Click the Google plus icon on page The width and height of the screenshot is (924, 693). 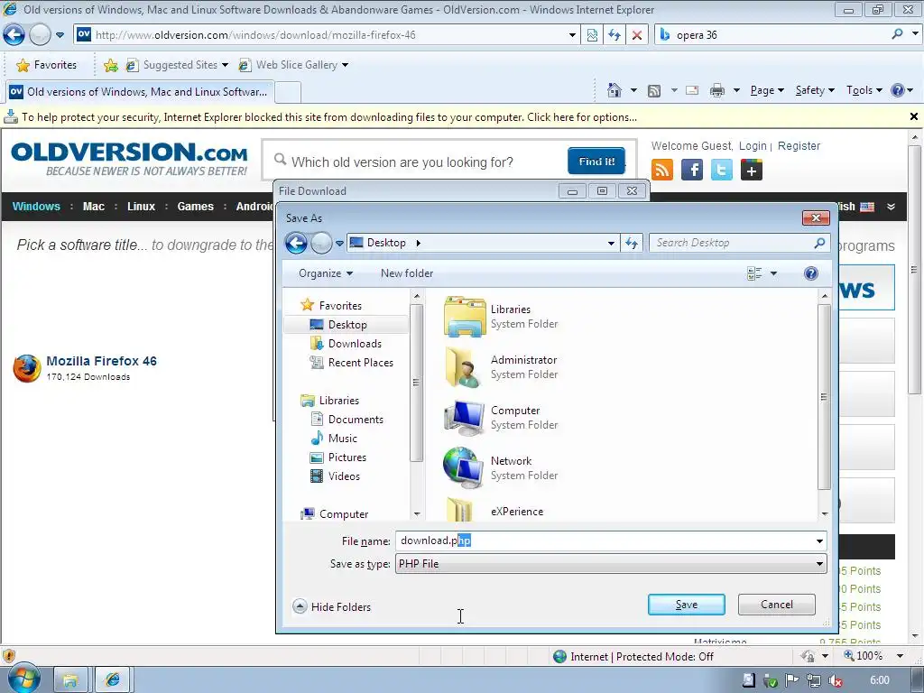[x=752, y=170]
